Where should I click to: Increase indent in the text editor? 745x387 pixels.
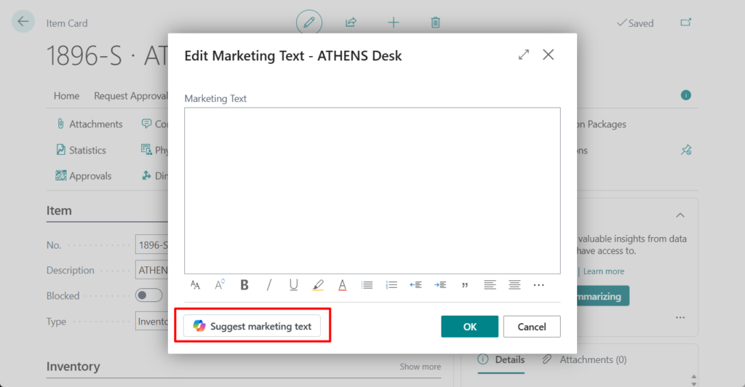click(x=440, y=285)
